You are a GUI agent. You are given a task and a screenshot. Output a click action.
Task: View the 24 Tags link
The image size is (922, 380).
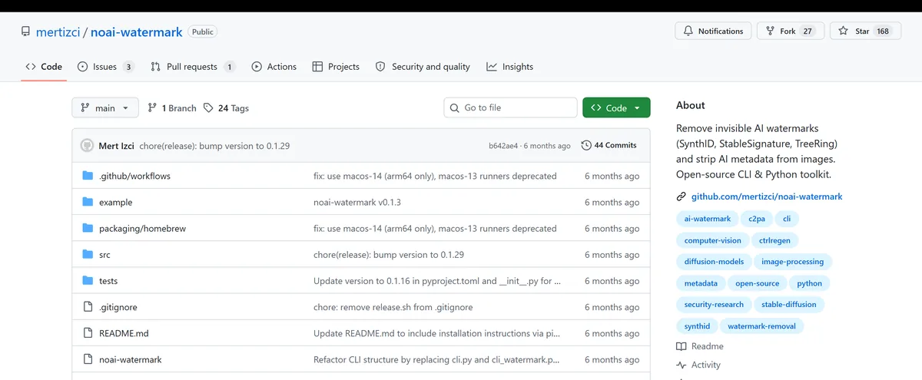(x=226, y=108)
